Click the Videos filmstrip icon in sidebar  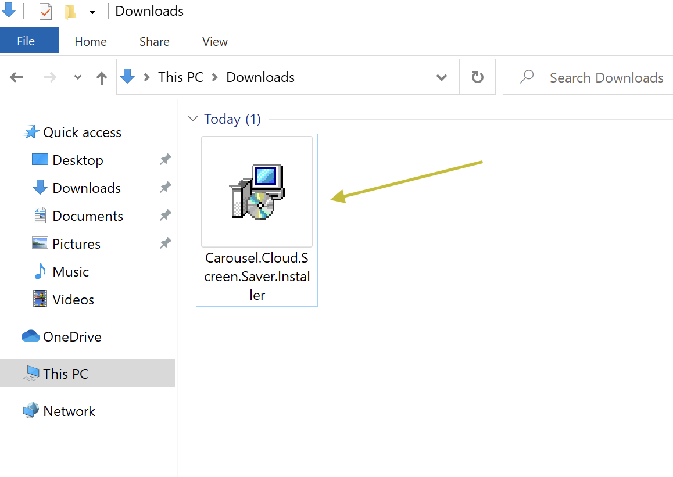pos(40,299)
